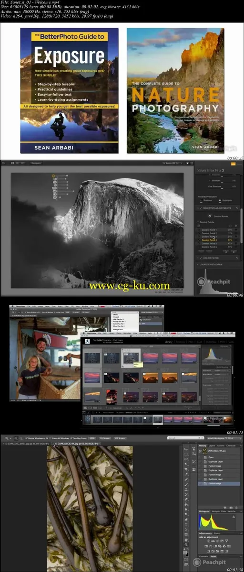Select the Hand tool
244x572 pixels.
coord(186,540)
